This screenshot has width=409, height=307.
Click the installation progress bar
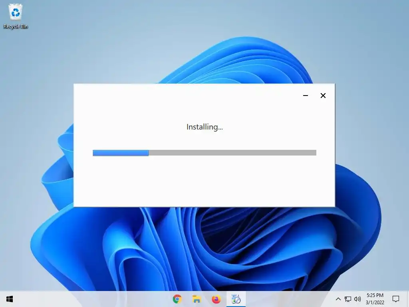coord(204,153)
